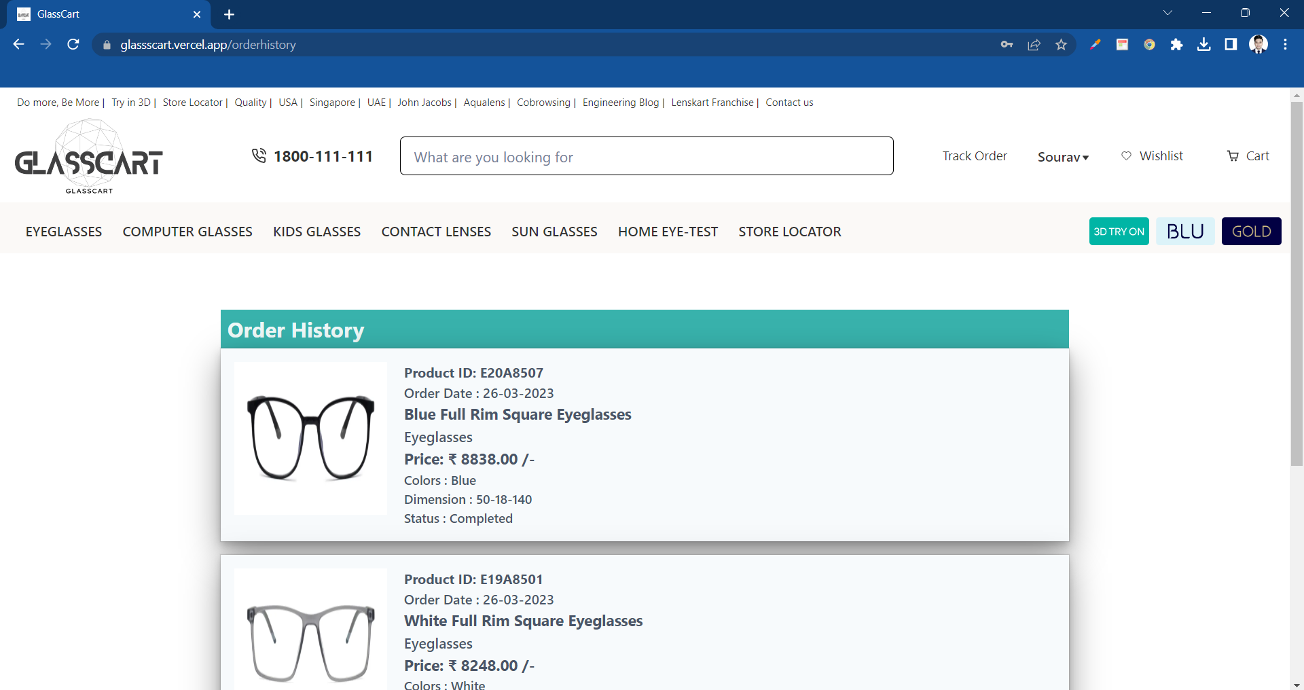This screenshot has width=1304, height=690.
Task: Click USA link
Action: pos(288,103)
